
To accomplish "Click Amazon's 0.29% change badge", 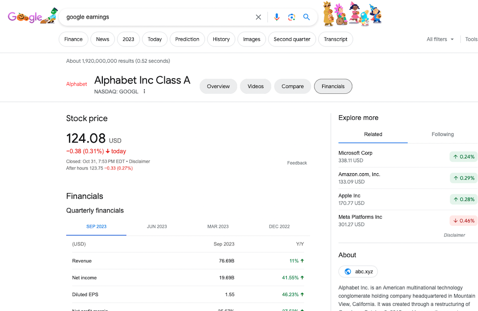I will tap(463, 178).
